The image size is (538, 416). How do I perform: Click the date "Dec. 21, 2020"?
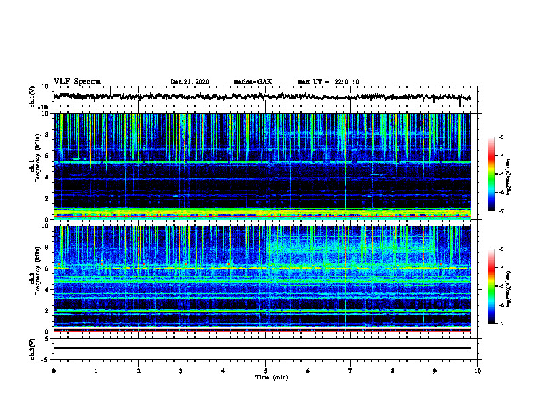tap(190, 82)
